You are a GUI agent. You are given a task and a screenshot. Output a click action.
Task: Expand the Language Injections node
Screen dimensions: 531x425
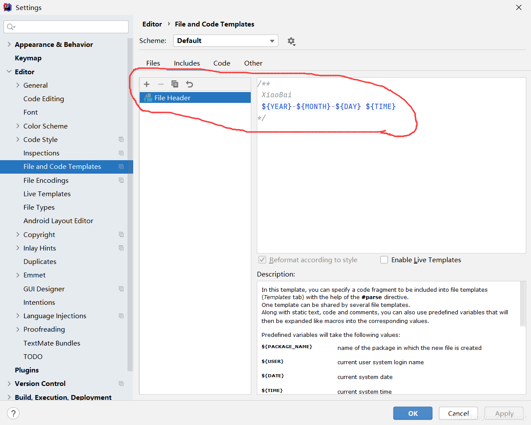point(18,316)
